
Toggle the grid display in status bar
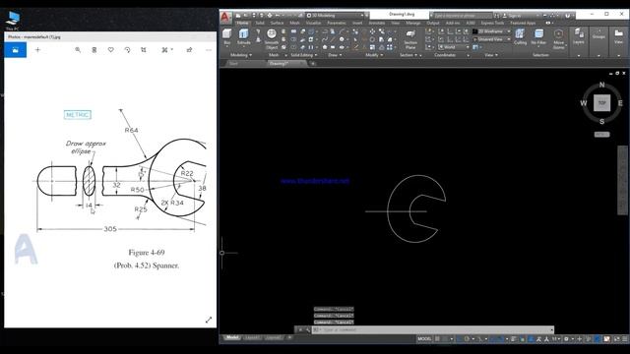[x=437, y=339]
